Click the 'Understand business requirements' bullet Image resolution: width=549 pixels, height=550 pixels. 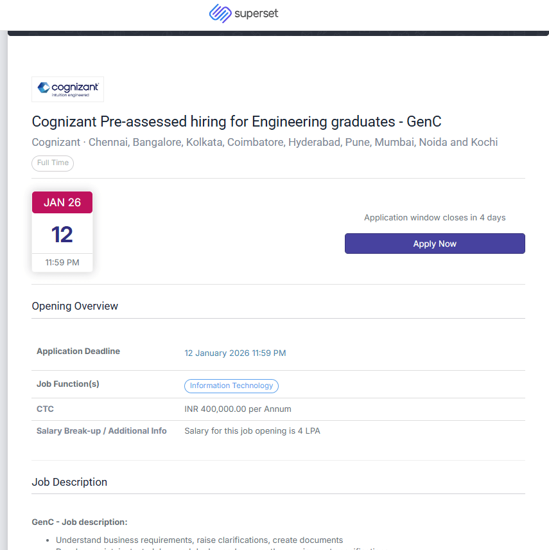tap(199, 540)
